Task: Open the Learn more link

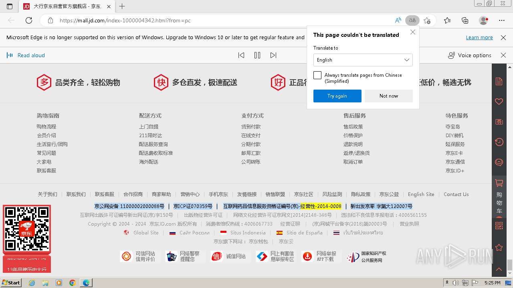Action: pyautogui.click(x=479, y=37)
